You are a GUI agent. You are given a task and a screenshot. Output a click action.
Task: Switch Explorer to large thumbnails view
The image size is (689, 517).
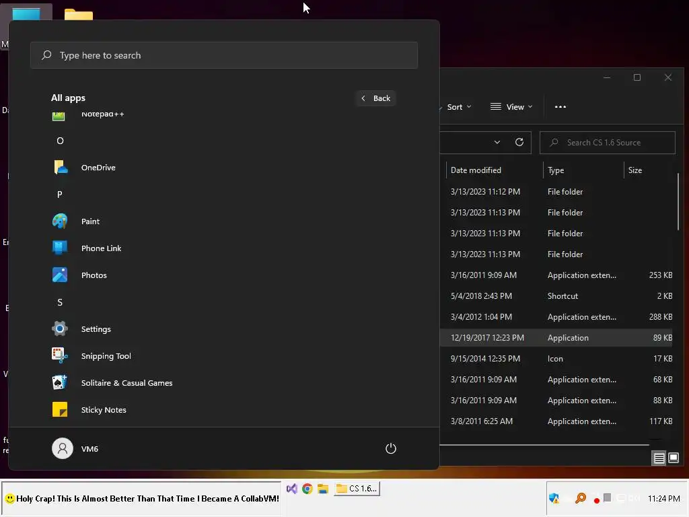coord(673,458)
